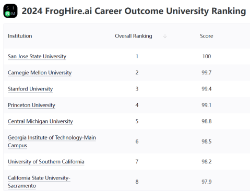This screenshot has height=192, width=250.
Task: Open the Georgia Institute of Technology-Main Campus link
Action: 52,142
